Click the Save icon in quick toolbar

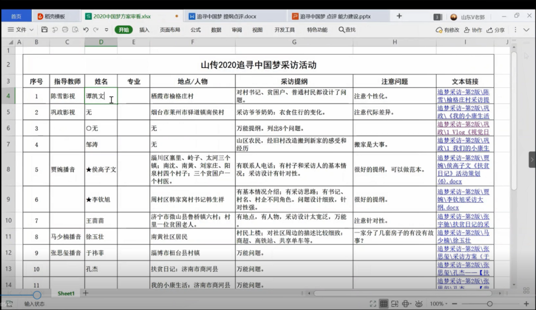[45, 30]
